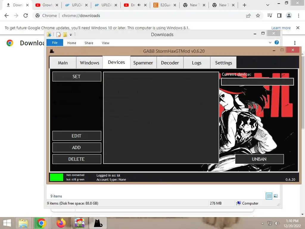Open the Spammer tab
This screenshot has width=305, height=229.
coord(143,63)
